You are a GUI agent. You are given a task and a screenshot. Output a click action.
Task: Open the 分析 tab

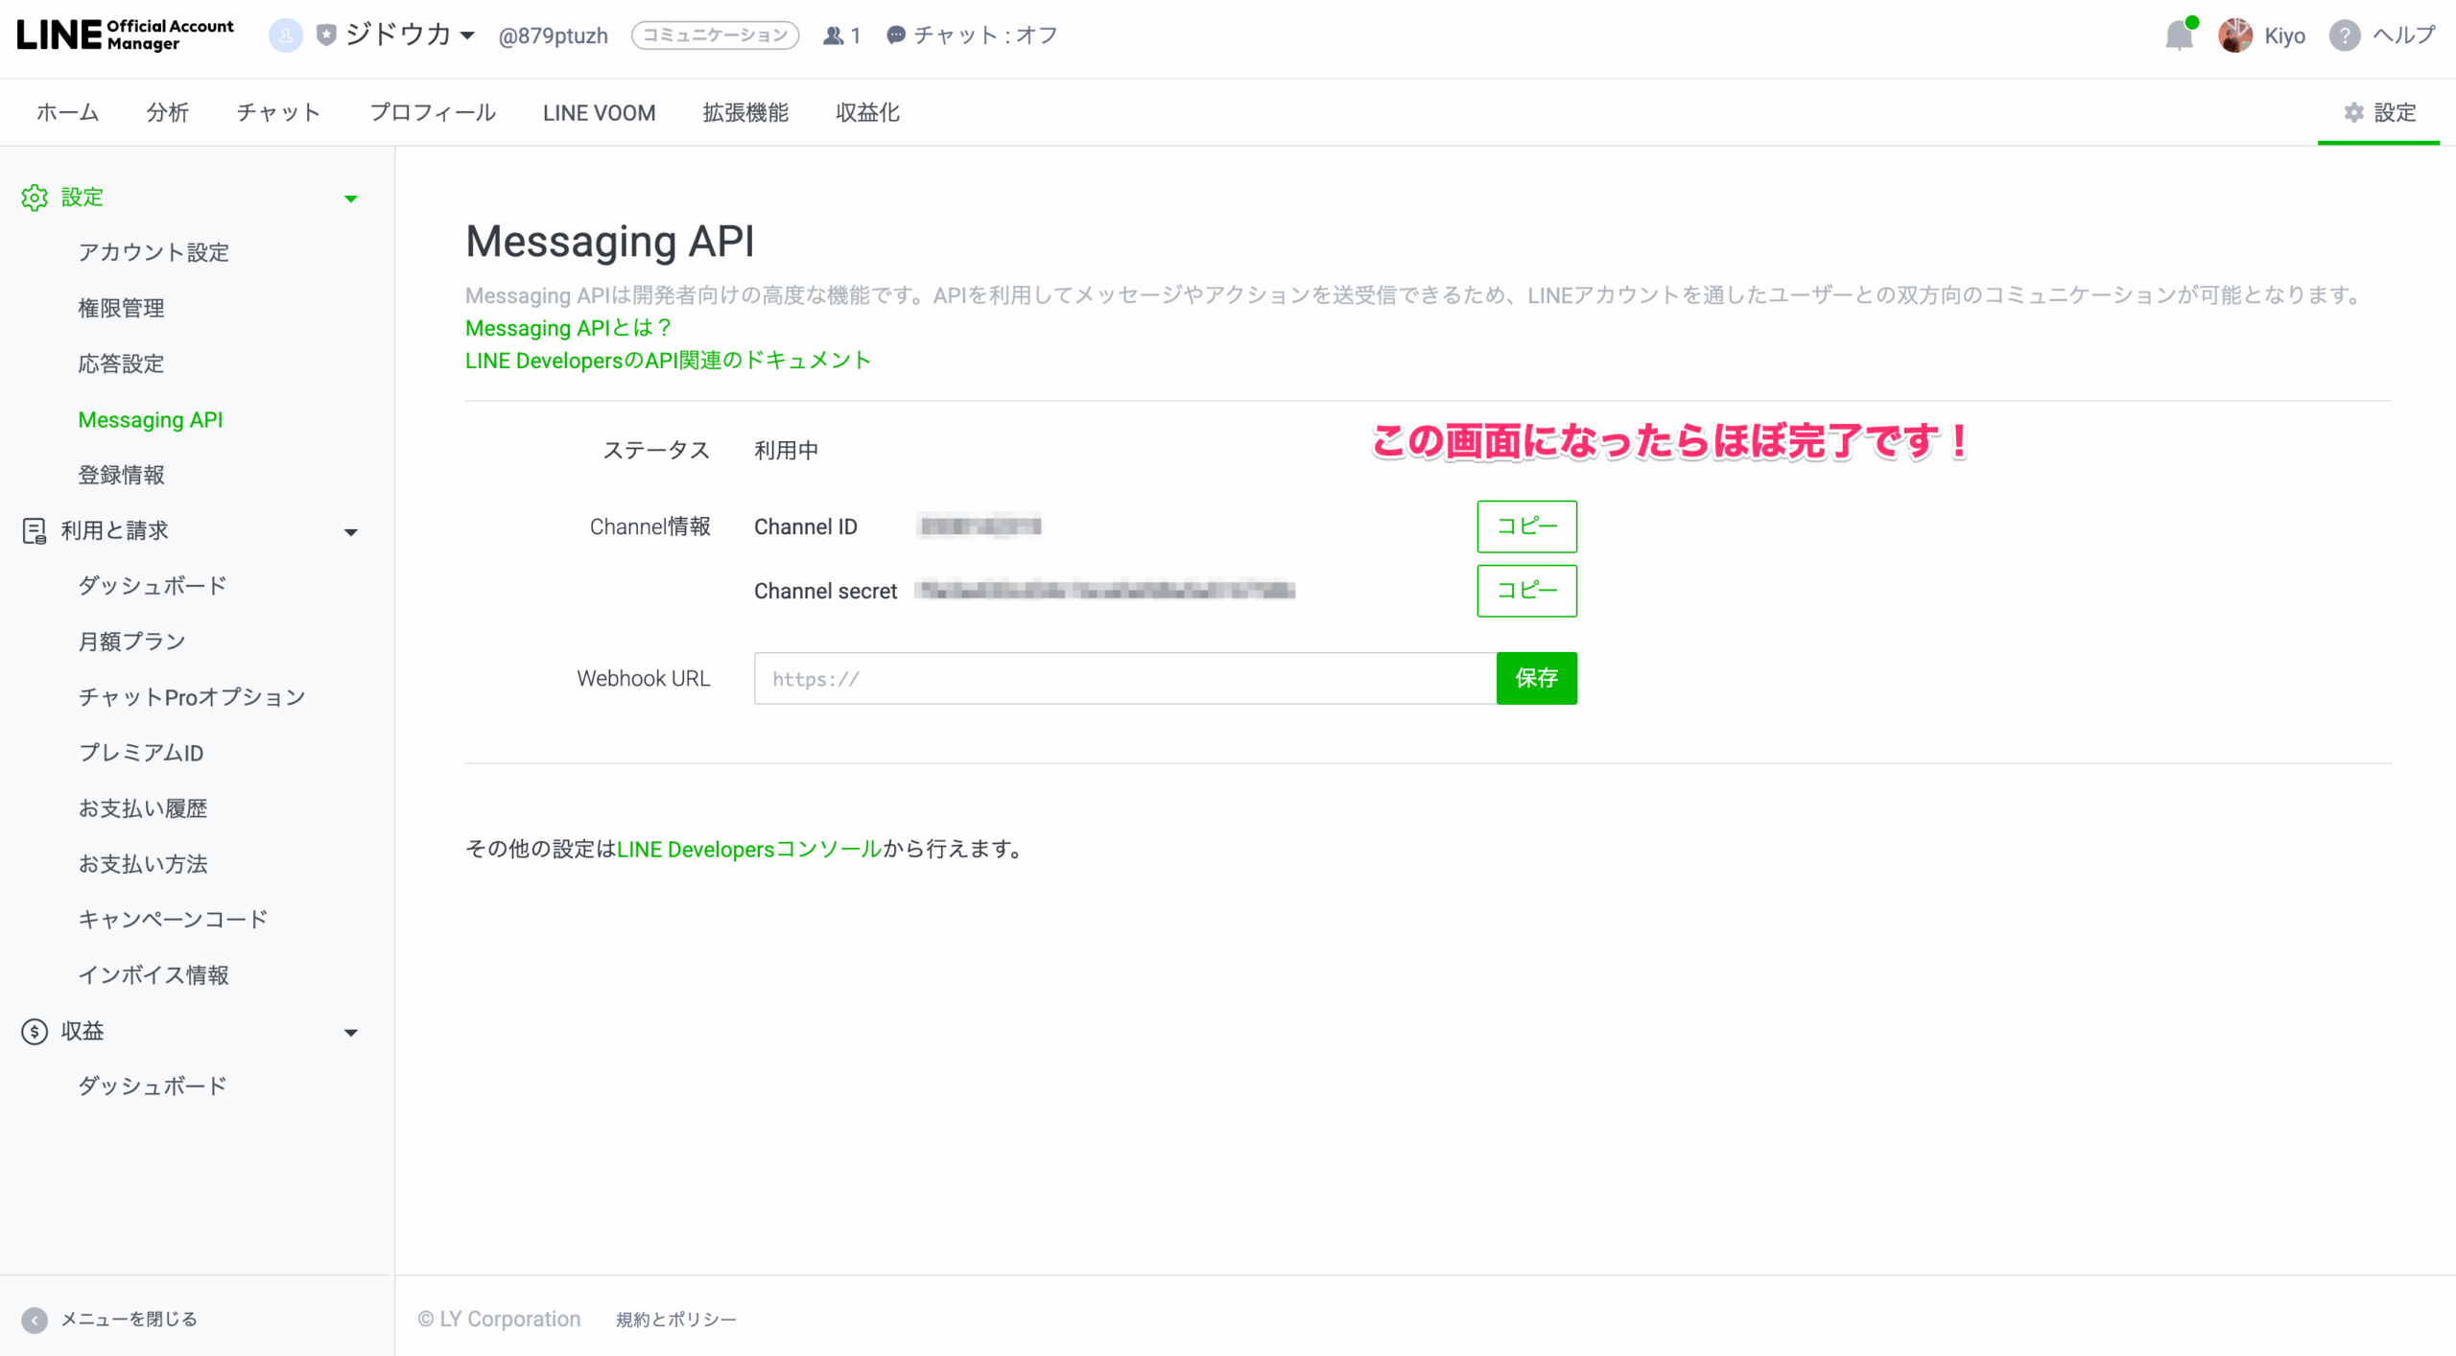(x=167, y=112)
